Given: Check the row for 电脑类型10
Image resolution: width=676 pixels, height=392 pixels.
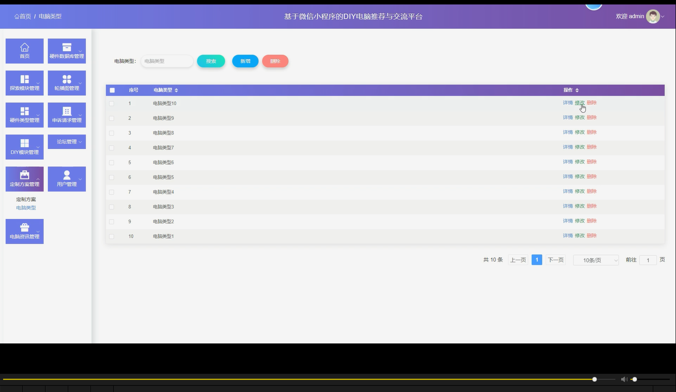Looking at the screenshot, I should pyautogui.click(x=111, y=103).
